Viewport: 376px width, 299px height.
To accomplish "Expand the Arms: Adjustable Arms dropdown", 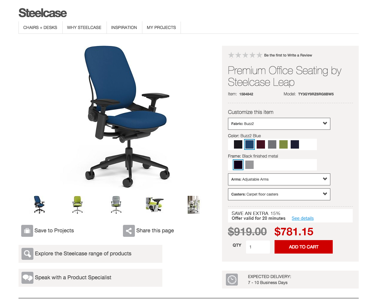I will coord(279,179).
